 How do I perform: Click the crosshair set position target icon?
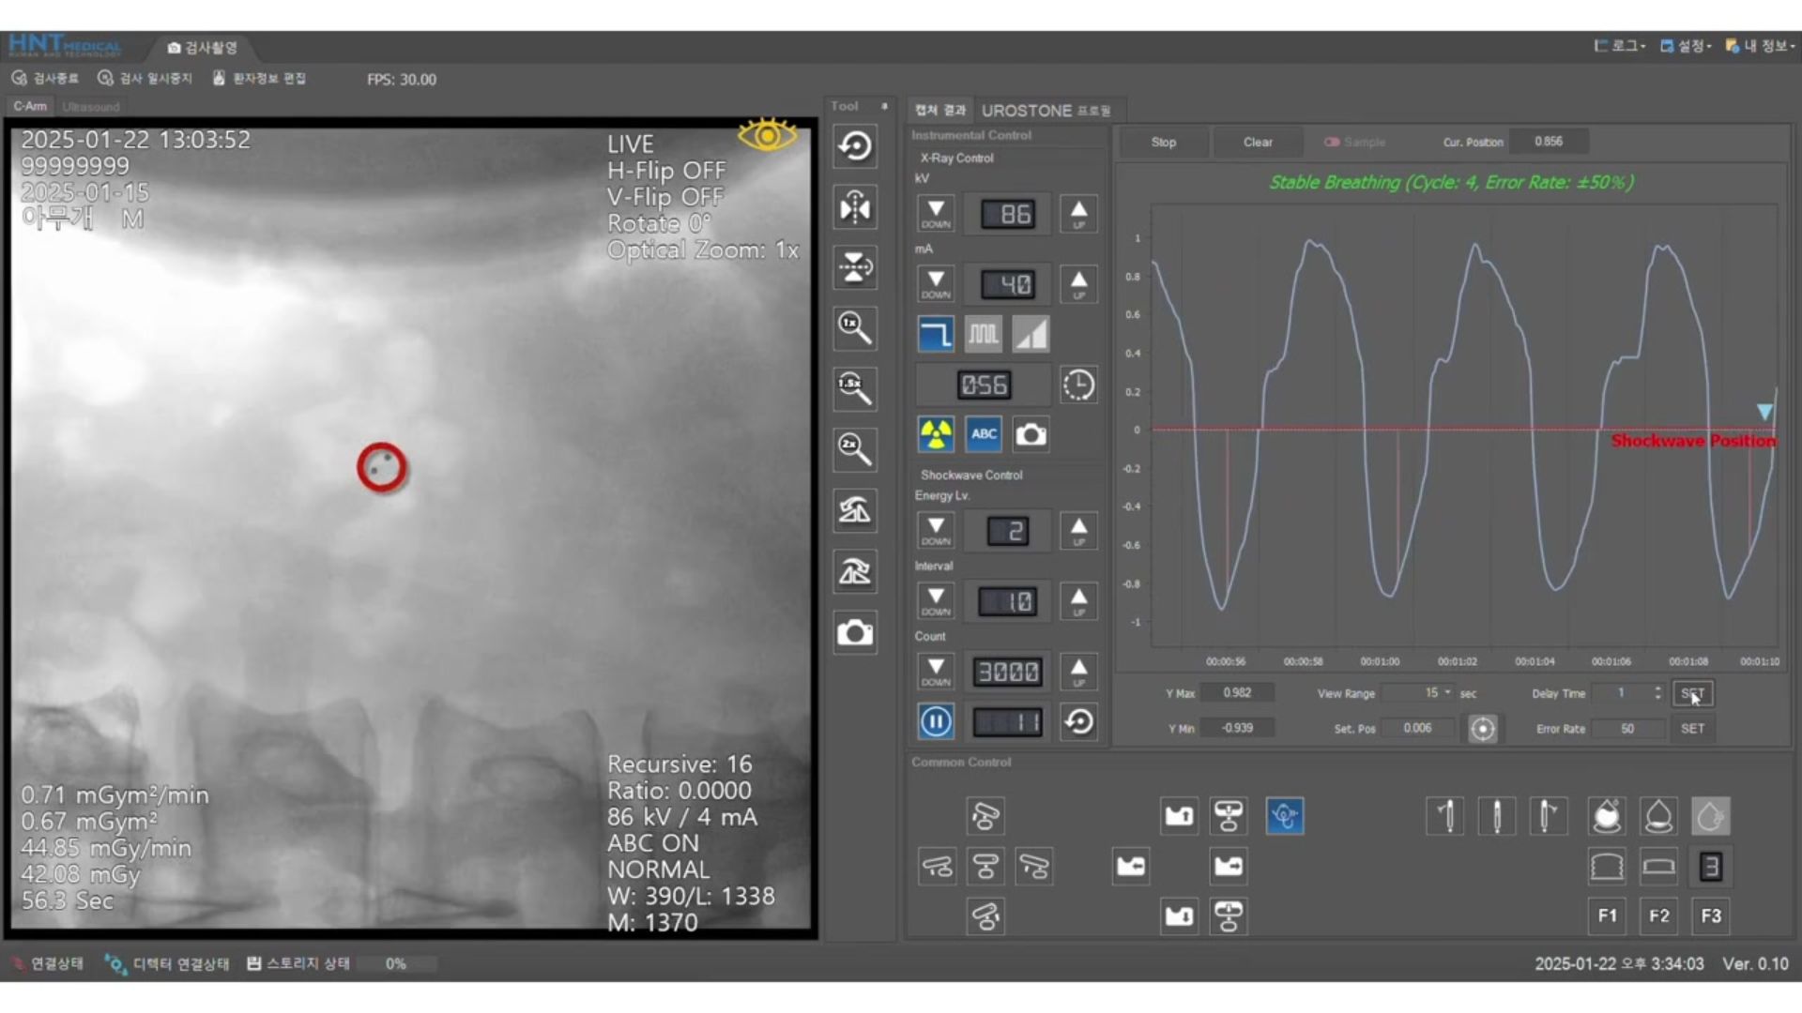pyautogui.click(x=1482, y=729)
